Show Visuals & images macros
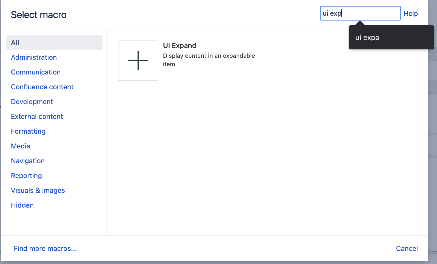 [38, 190]
